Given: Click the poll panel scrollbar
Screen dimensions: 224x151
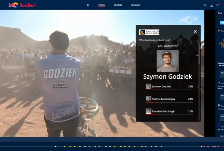Looking at the screenshot, I should [199, 53].
